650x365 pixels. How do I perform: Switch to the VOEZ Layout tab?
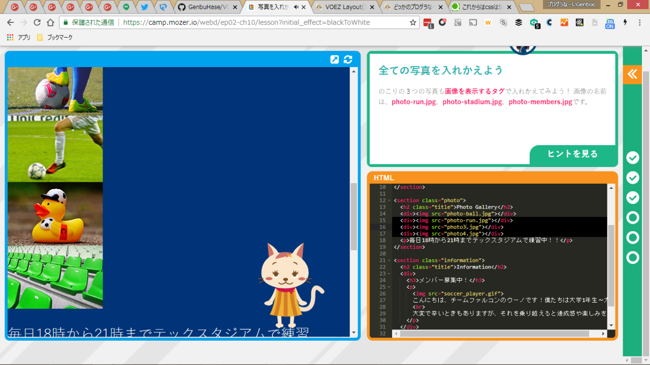click(344, 7)
